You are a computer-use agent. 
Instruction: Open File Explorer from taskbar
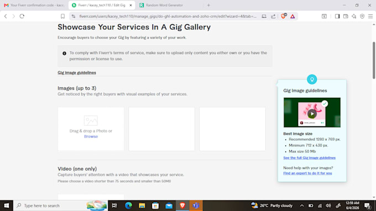coord(142,205)
